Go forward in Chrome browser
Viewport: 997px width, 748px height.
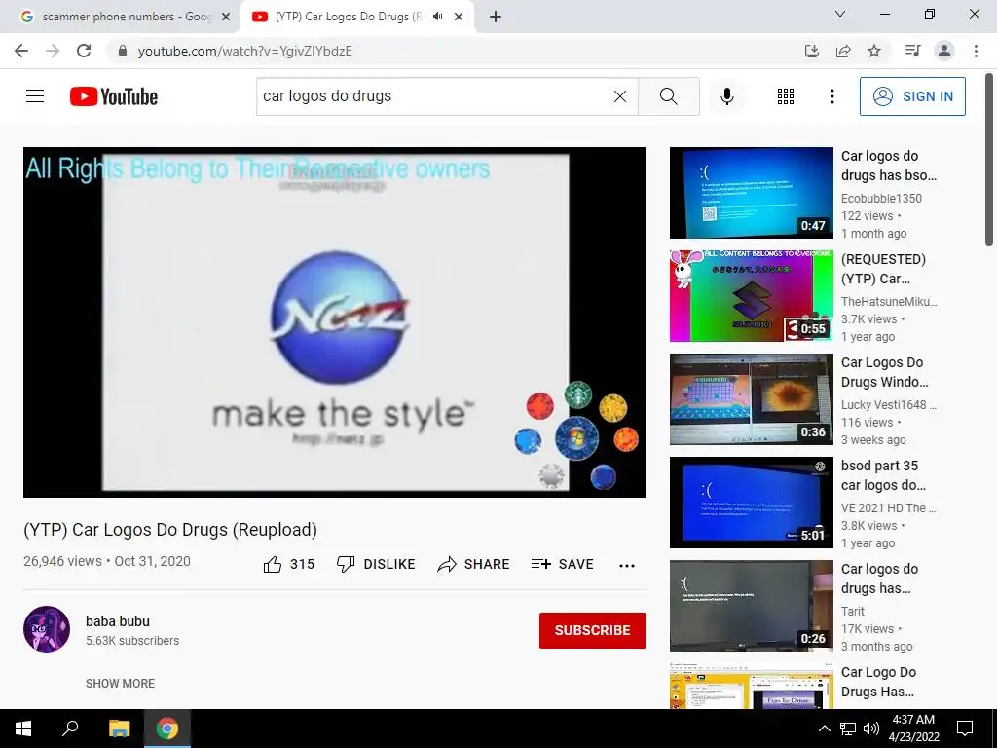53,51
